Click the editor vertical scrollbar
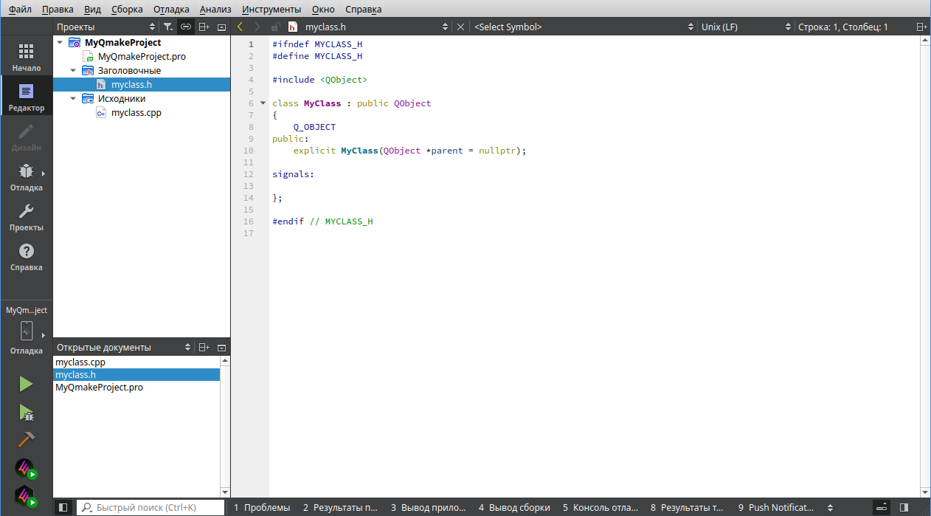Viewport: 931px width, 516px height. point(925,266)
